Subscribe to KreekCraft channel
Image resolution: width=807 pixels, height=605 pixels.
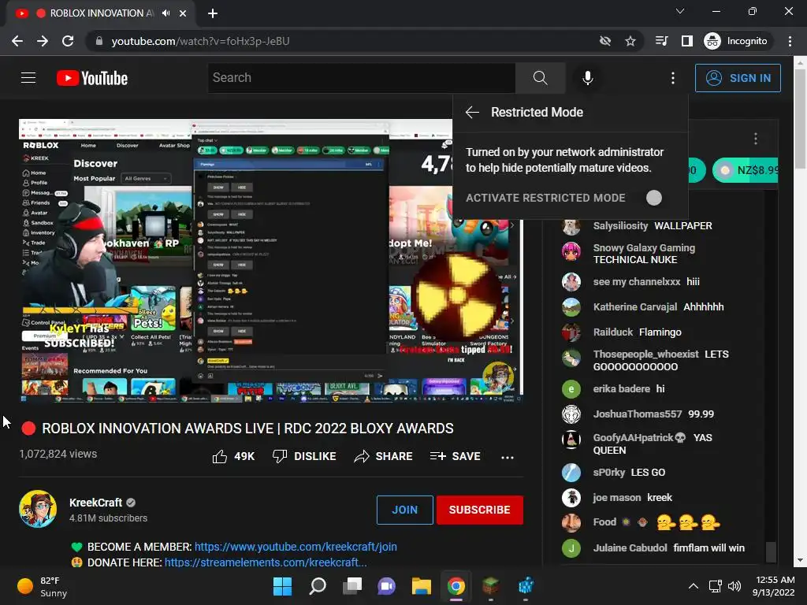click(479, 510)
